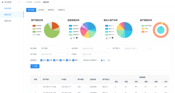Uncheck the 紧急 vulnerability level checkbox
175x93 pixels.
73,60
